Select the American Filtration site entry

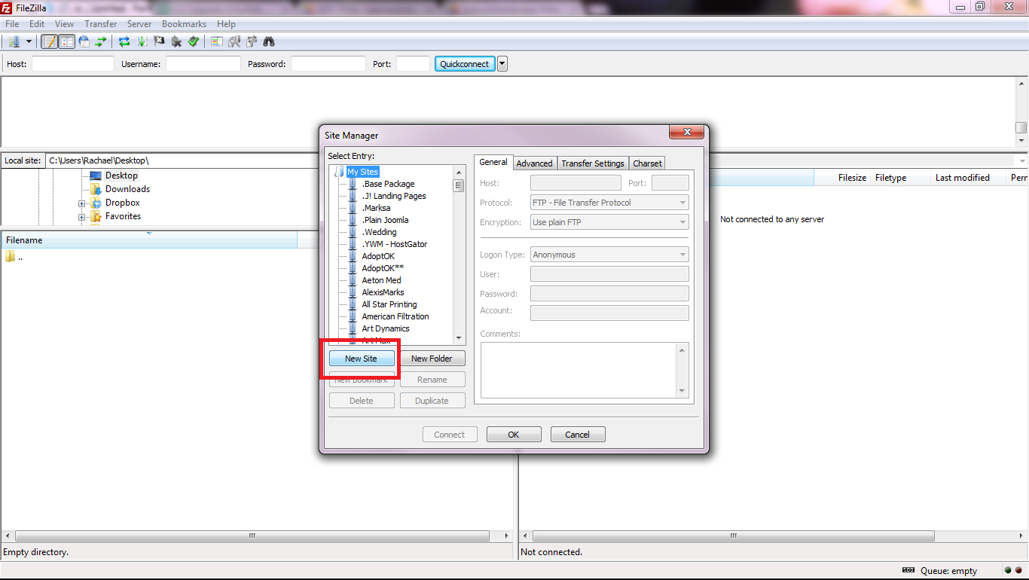[x=395, y=316]
